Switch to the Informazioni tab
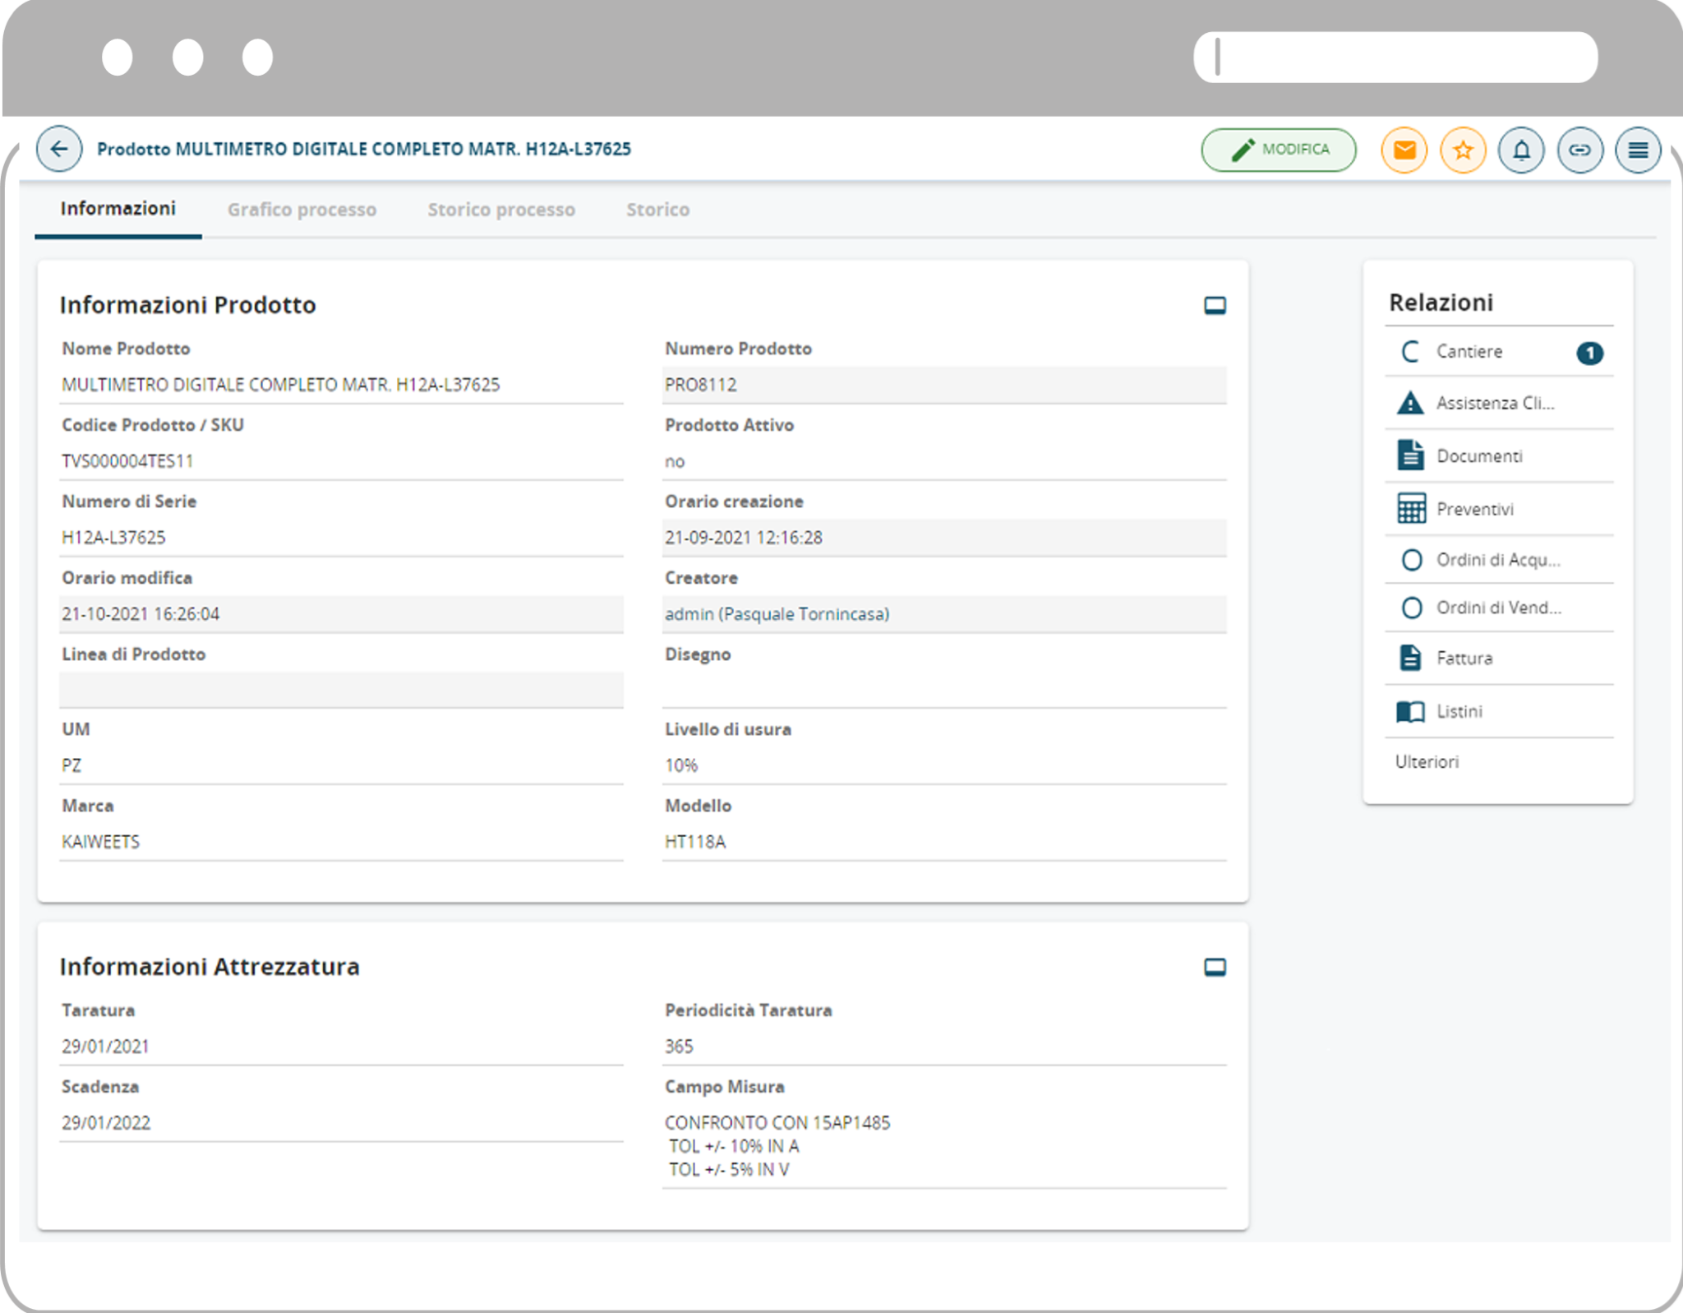Viewport: 1683px width, 1313px height. click(x=118, y=209)
